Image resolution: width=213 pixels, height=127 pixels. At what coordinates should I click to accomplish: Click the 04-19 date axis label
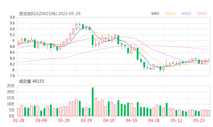tap(131, 120)
